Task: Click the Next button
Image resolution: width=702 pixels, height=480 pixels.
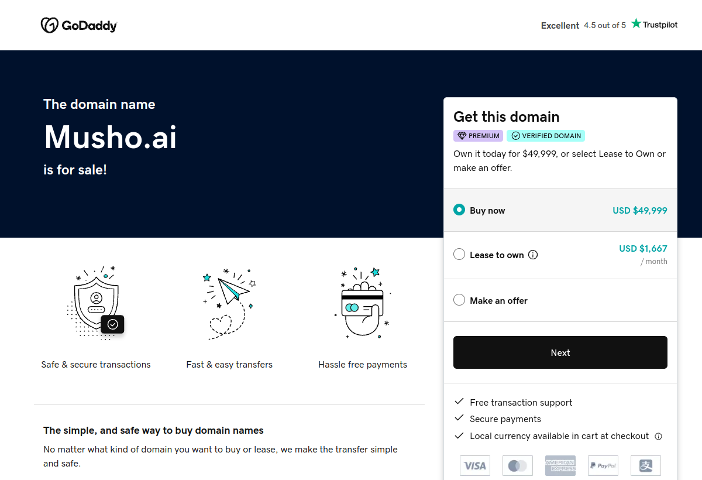Action: (560, 352)
